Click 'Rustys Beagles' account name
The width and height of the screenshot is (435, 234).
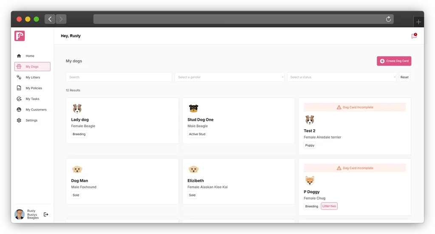[x=33, y=216]
